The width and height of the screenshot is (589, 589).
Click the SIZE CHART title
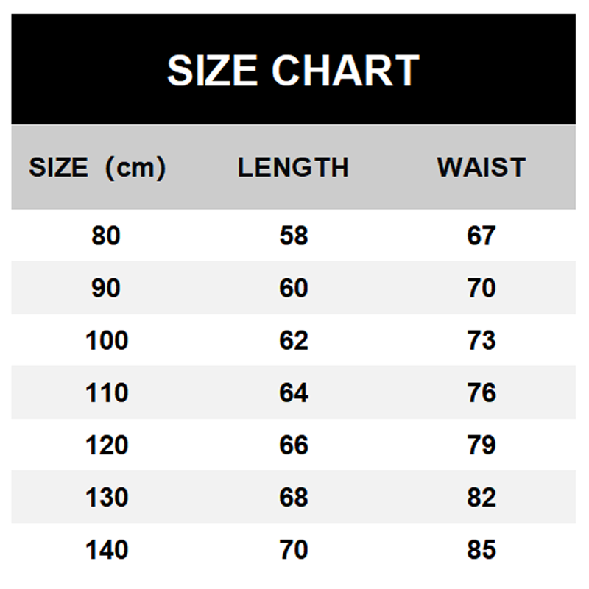293,71
